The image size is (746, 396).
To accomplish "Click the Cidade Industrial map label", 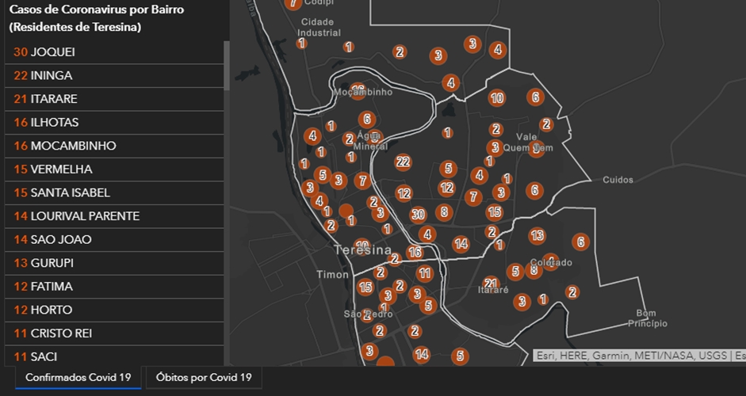I will pos(319,28).
